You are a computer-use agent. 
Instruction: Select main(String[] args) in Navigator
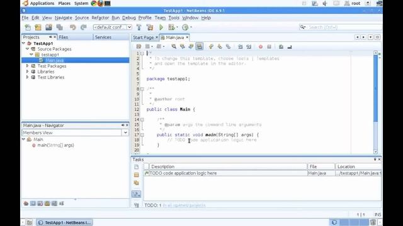[x=55, y=145]
